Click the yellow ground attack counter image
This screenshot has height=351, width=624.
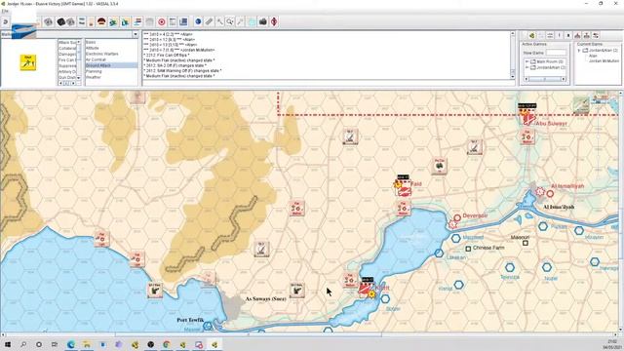(x=28, y=62)
